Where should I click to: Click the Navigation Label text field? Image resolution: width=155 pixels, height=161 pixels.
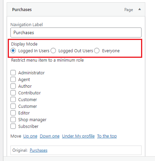[x=76, y=33]
